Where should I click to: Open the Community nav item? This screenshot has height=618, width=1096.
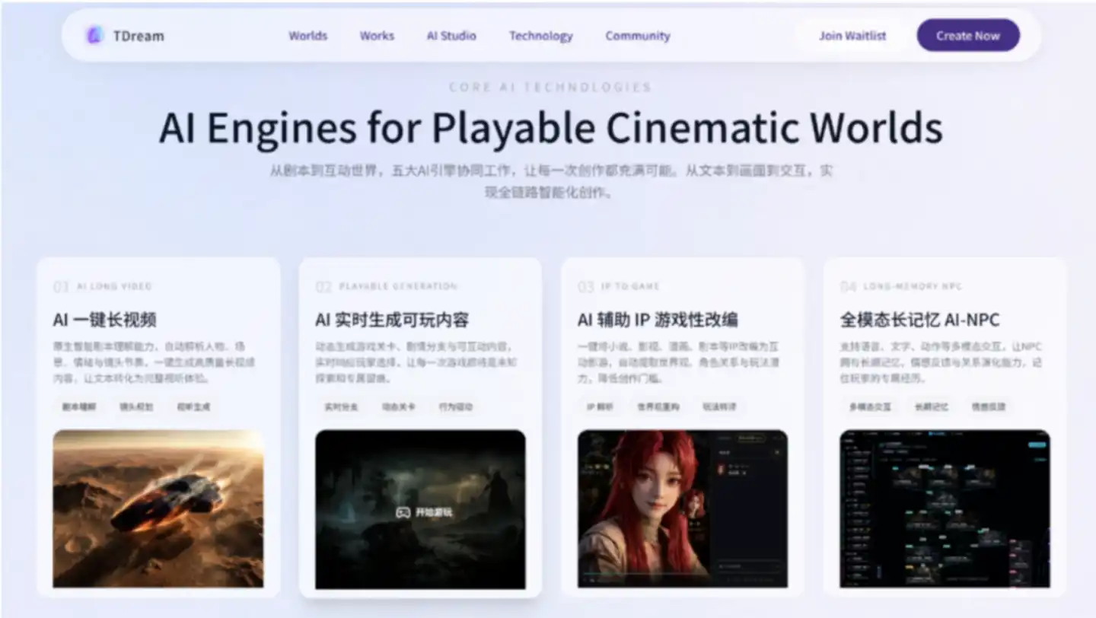638,36
